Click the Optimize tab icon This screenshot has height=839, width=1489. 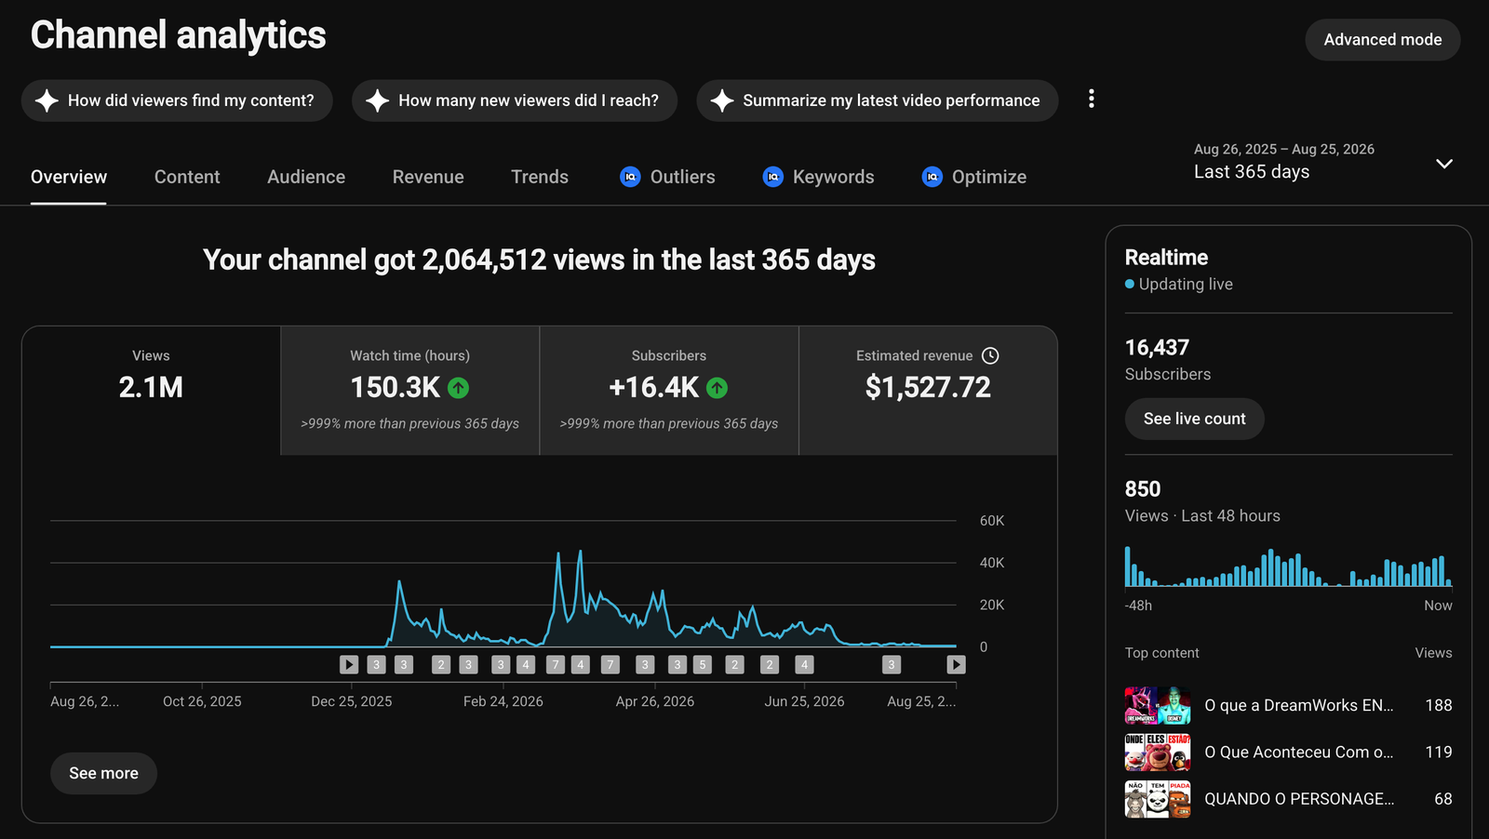932,177
